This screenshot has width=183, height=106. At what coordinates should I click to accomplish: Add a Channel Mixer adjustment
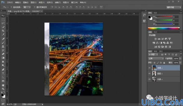168,43
